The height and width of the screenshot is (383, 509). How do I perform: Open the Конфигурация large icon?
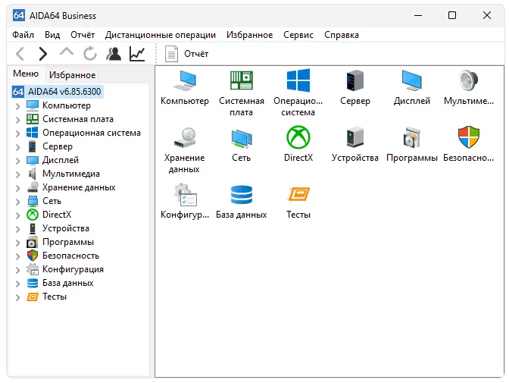click(x=185, y=194)
